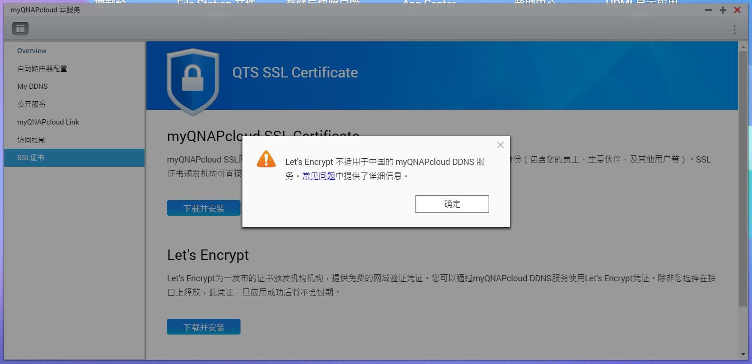Open 自动路由器配置 in the sidebar
This screenshot has width=752, height=364.
click(42, 69)
